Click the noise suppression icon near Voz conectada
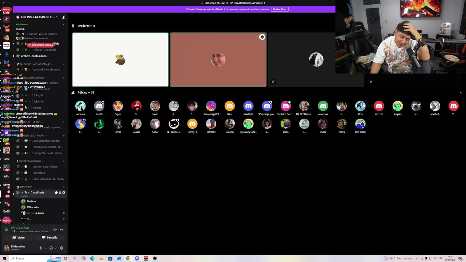Viewport: 466px width, 262px height. (55, 230)
